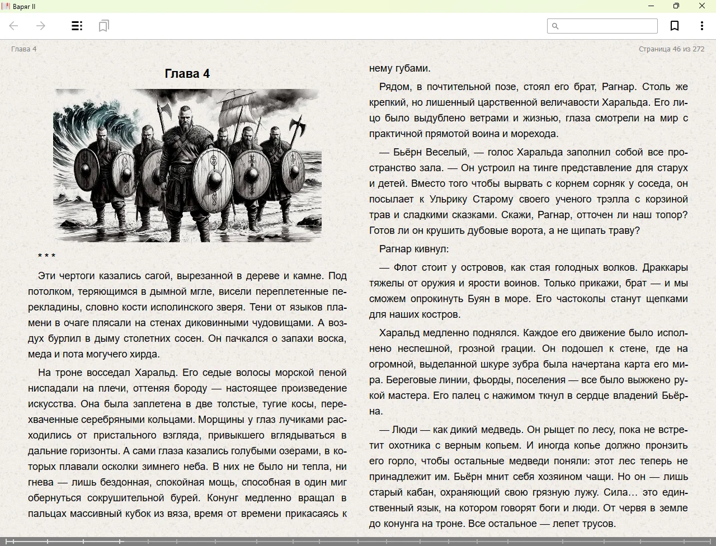Click the bold Глава 4 chapter title
Screen dimensions: 716x546
click(x=187, y=73)
